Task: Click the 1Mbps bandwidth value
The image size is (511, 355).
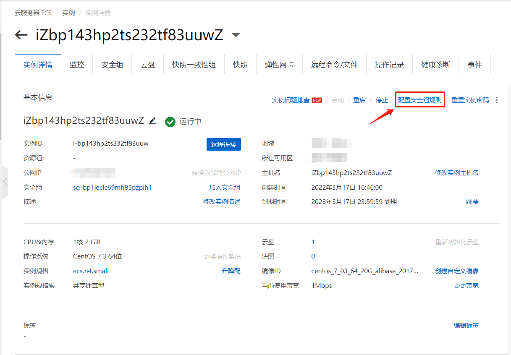Action: 322,286
